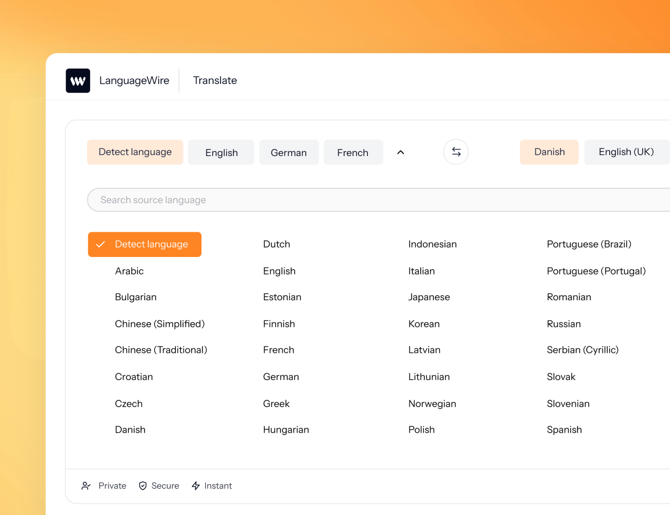The width and height of the screenshot is (670, 515).
Task: Pick Chinese (Simplified) from the list
Action: (x=160, y=323)
